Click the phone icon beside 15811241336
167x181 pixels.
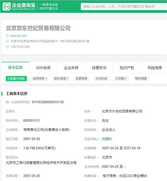pos(7,47)
